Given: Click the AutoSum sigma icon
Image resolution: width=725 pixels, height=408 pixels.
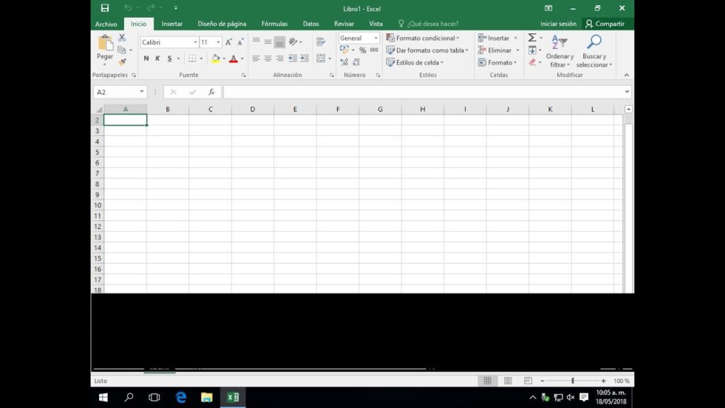Looking at the screenshot, I should 532,38.
